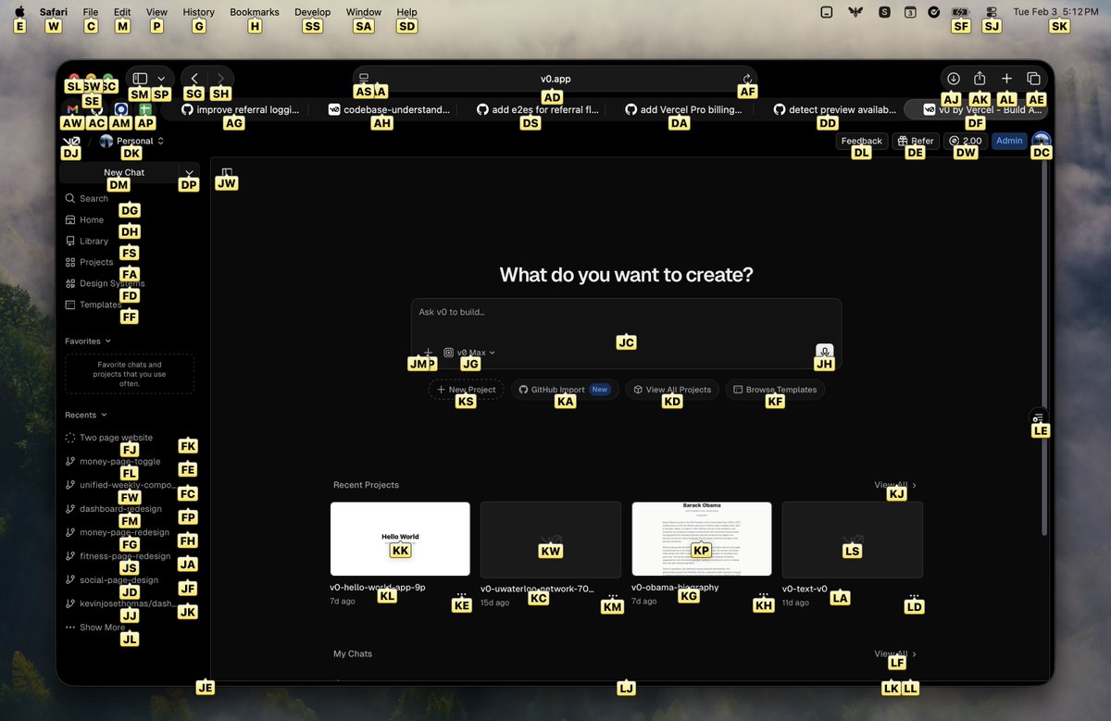Open the v0 Max model selector
This screenshot has width=1111, height=721.
pyautogui.click(x=469, y=353)
